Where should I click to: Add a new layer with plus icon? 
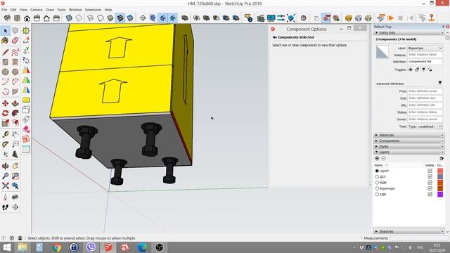click(x=377, y=158)
